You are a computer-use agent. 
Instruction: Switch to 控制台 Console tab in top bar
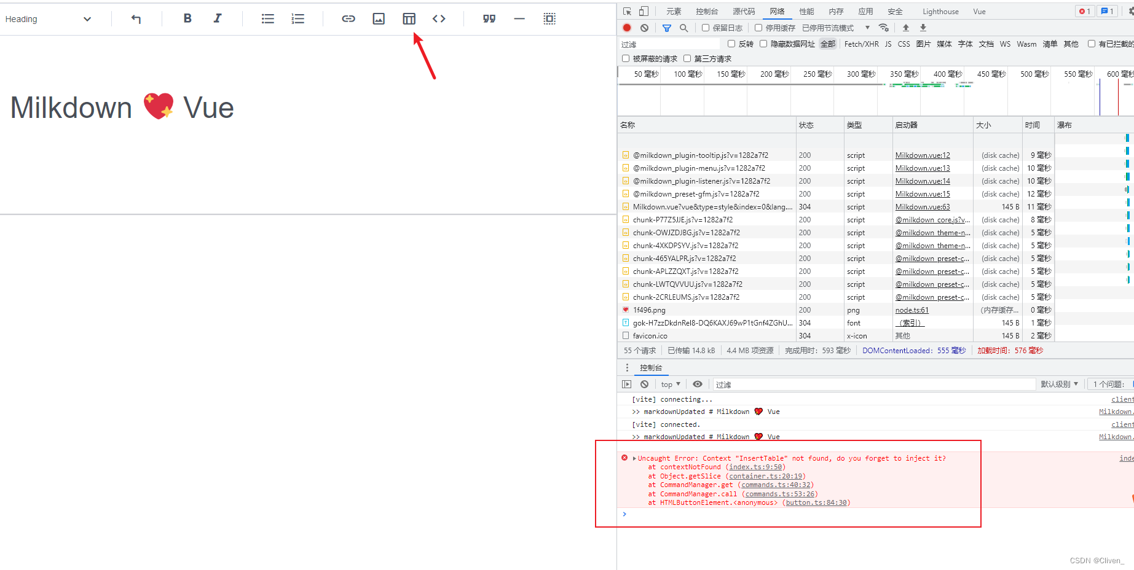(x=707, y=12)
